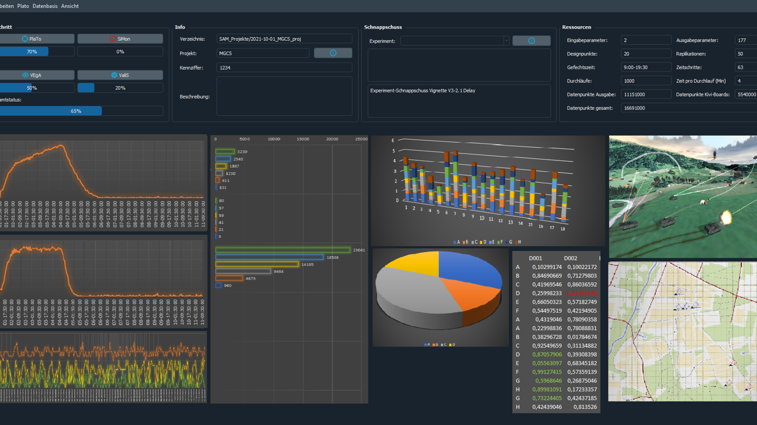Click the SiMon module button

[x=120, y=39]
